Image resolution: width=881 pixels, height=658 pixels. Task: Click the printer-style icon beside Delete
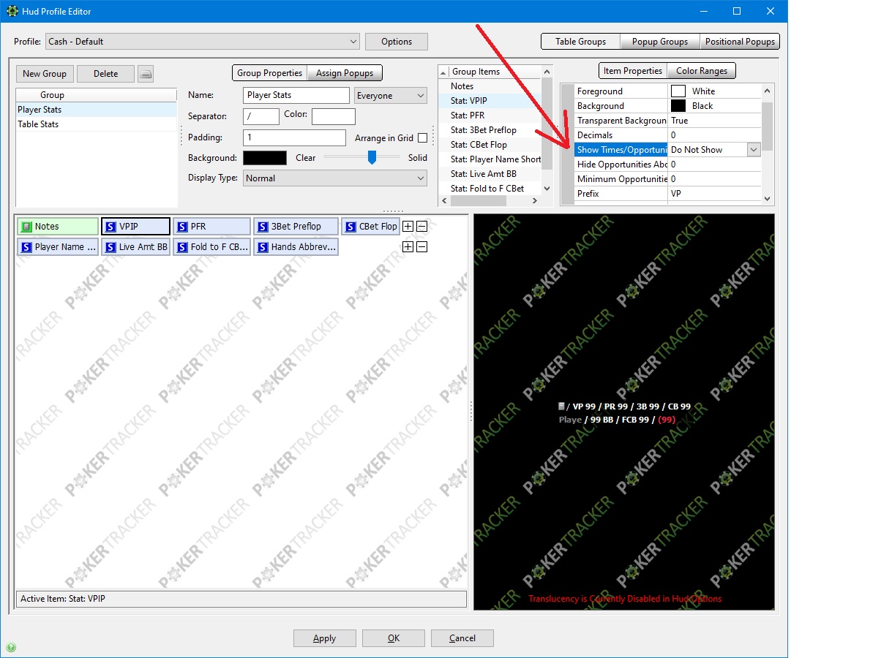click(146, 74)
